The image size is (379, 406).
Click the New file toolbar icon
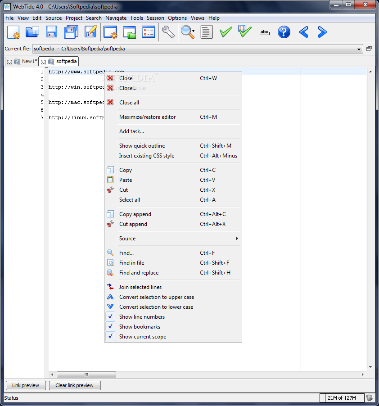[14, 32]
